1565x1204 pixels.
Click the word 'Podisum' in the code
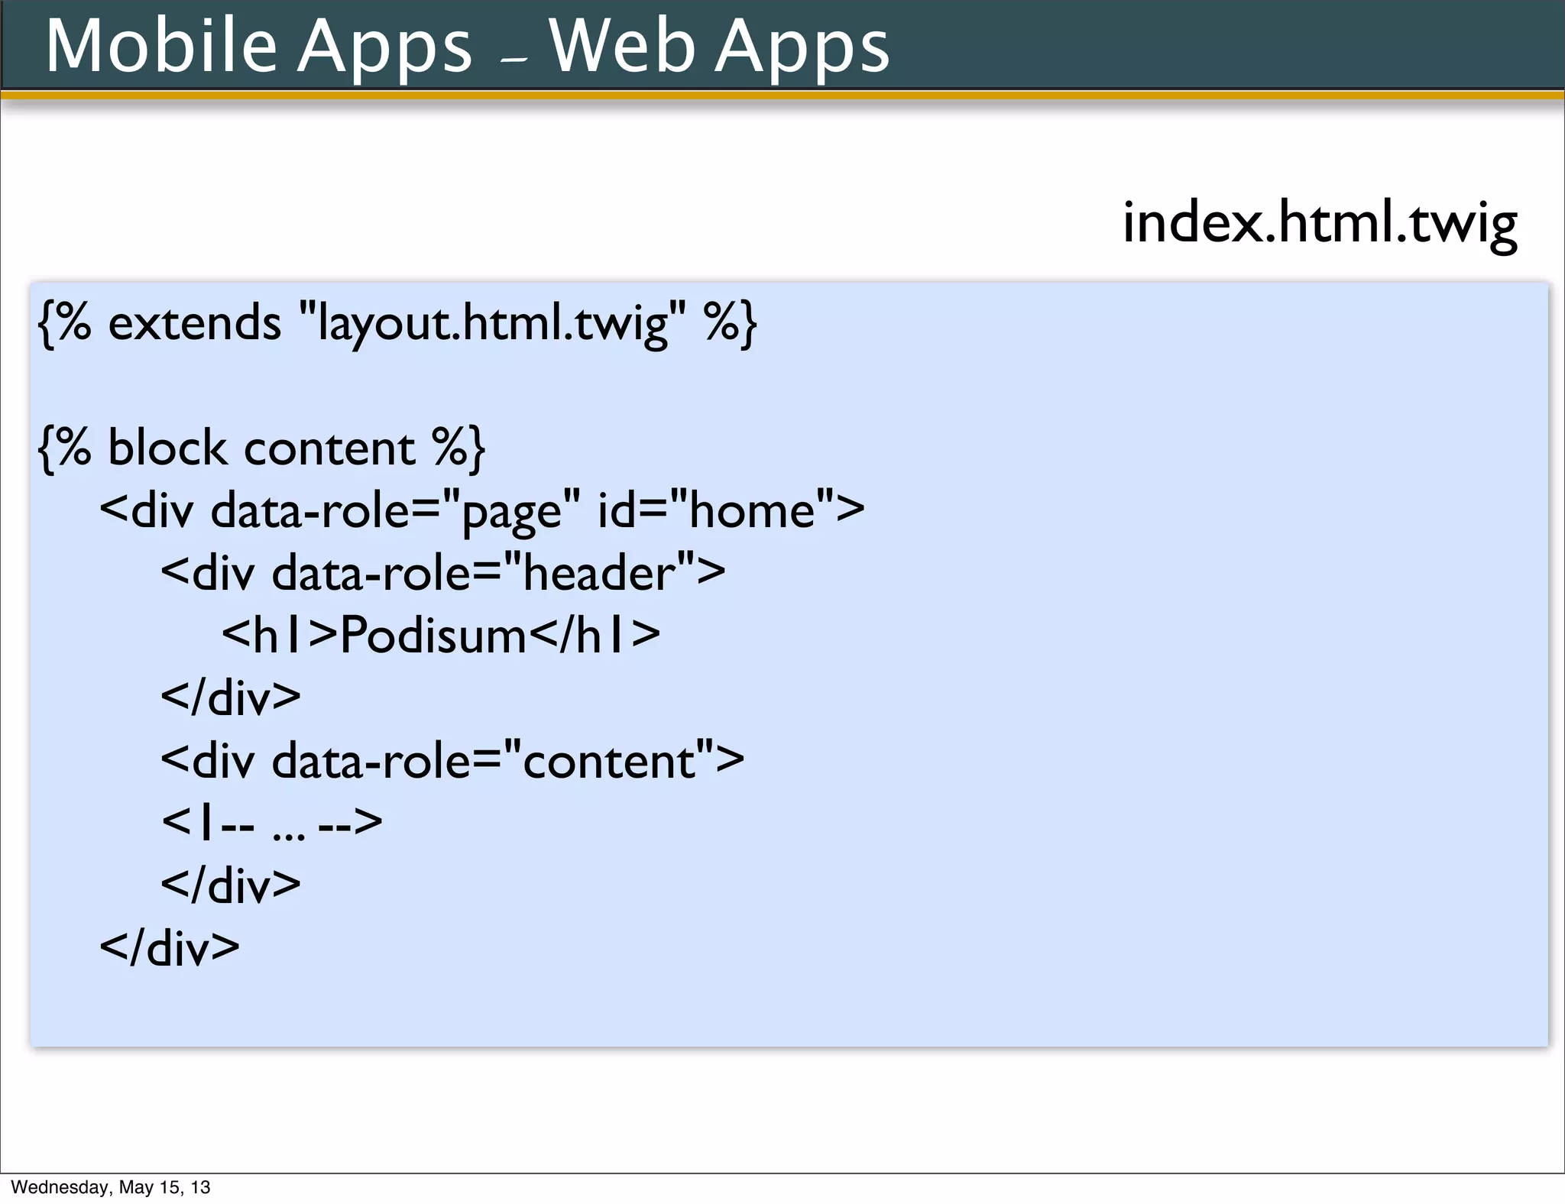433,636
